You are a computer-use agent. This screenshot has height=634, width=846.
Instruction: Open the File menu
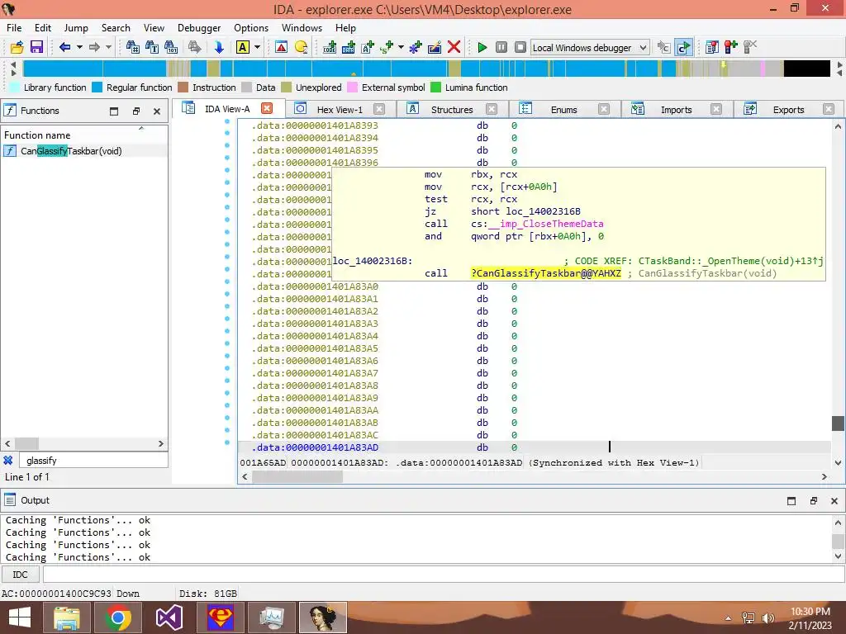(14, 28)
